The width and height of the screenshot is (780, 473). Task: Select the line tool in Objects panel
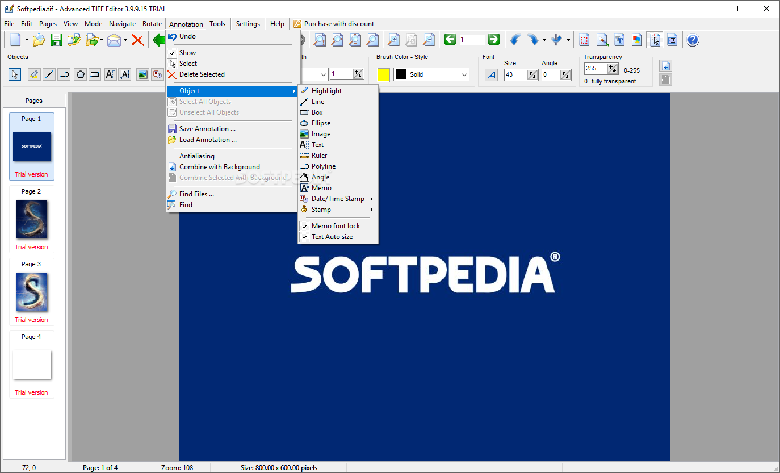49,74
